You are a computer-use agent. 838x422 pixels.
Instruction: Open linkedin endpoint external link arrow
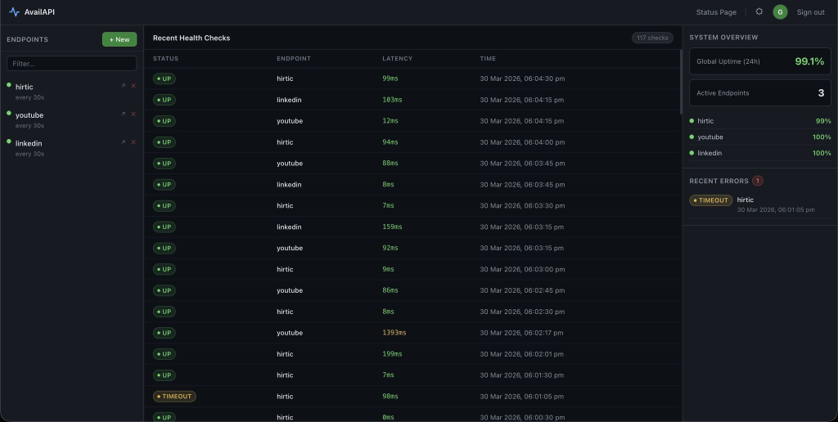click(x=123, y=142)
